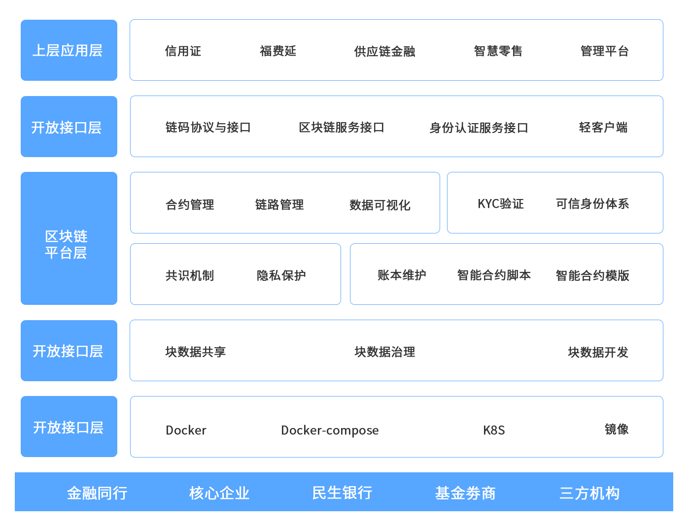The height and width of the screenshot is (527, 689).
Task: Select the K8S item
Action: click(x=494, y=430)
